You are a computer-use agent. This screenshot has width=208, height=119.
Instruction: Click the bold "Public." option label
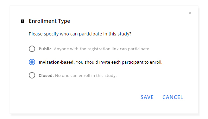tap(46, 49)
